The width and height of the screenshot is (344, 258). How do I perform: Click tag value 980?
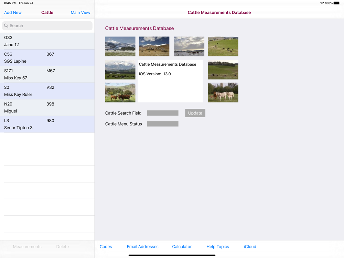coord(50,121)
